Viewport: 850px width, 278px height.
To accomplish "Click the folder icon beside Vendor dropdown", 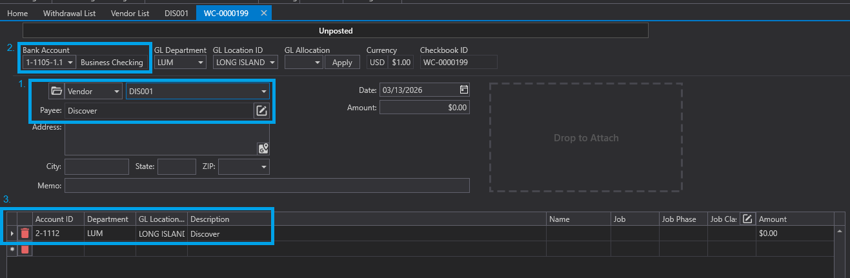I will click(56, 92).
